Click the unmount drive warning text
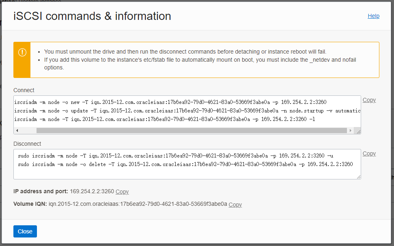 (185, 52)
